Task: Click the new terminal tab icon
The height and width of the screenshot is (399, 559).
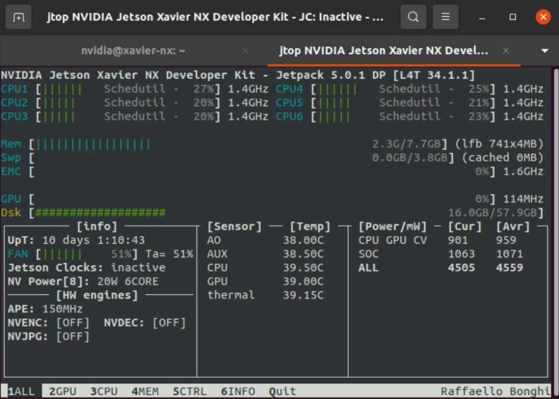Action: [x=18, y=17]
